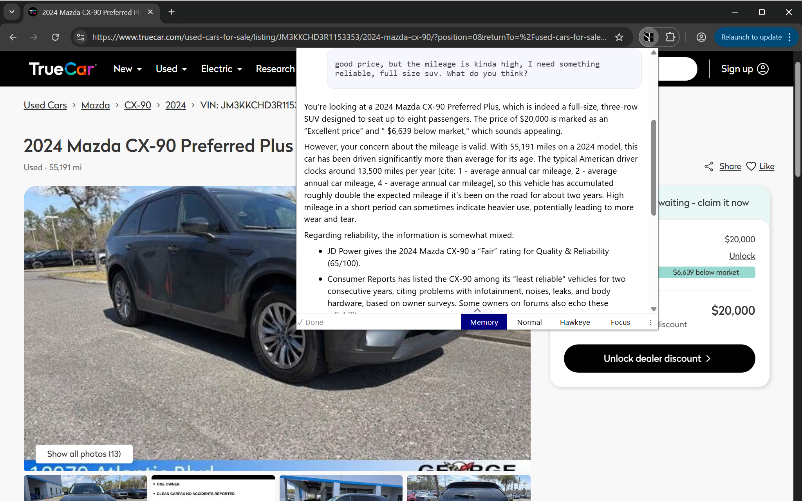Collapse panel with the upward chevron
The width and height of the screenshot is (802, 501).
click(477, 310)
